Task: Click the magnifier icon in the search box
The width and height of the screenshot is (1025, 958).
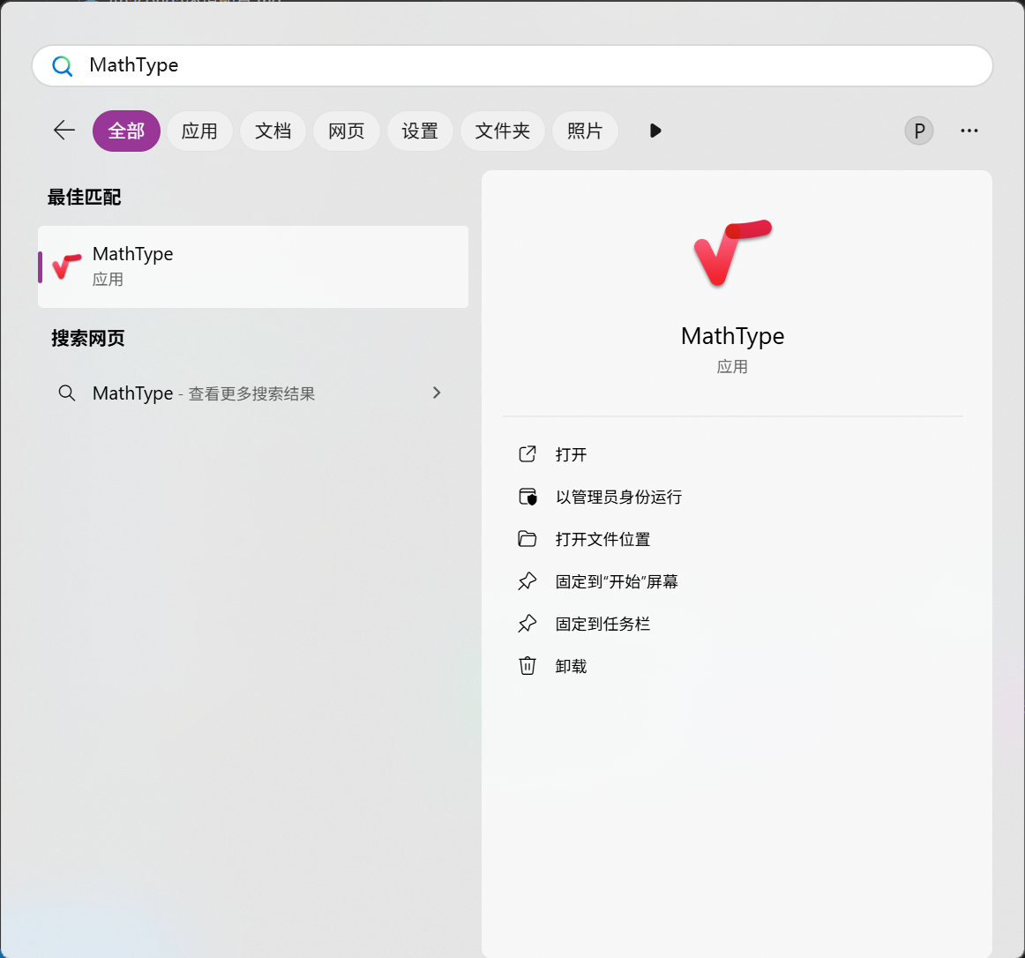Action: [x=62, y=65]
